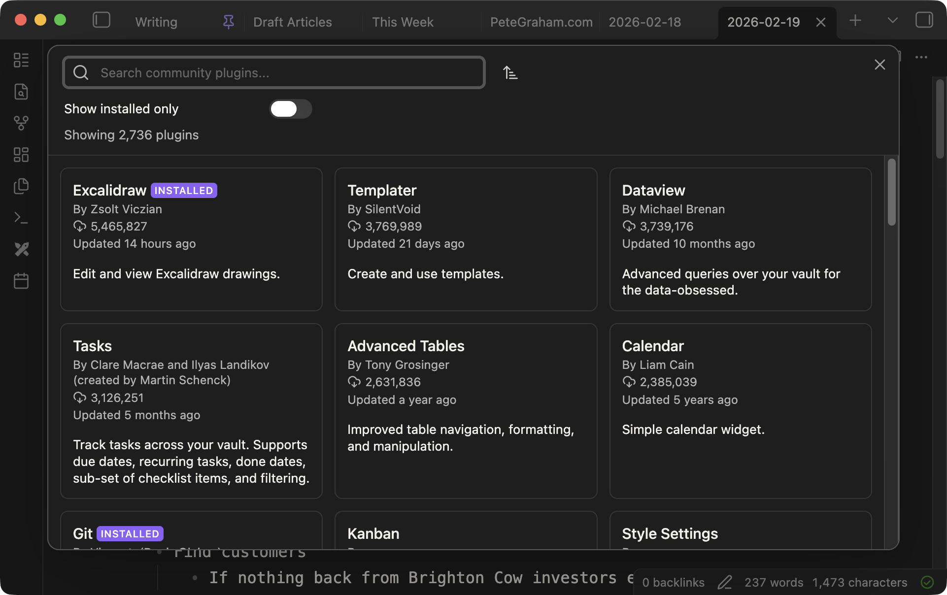The image size is (947, 595).
Task: Launch Excalidraw from the sidebar icon
Action: pos(21,249)
